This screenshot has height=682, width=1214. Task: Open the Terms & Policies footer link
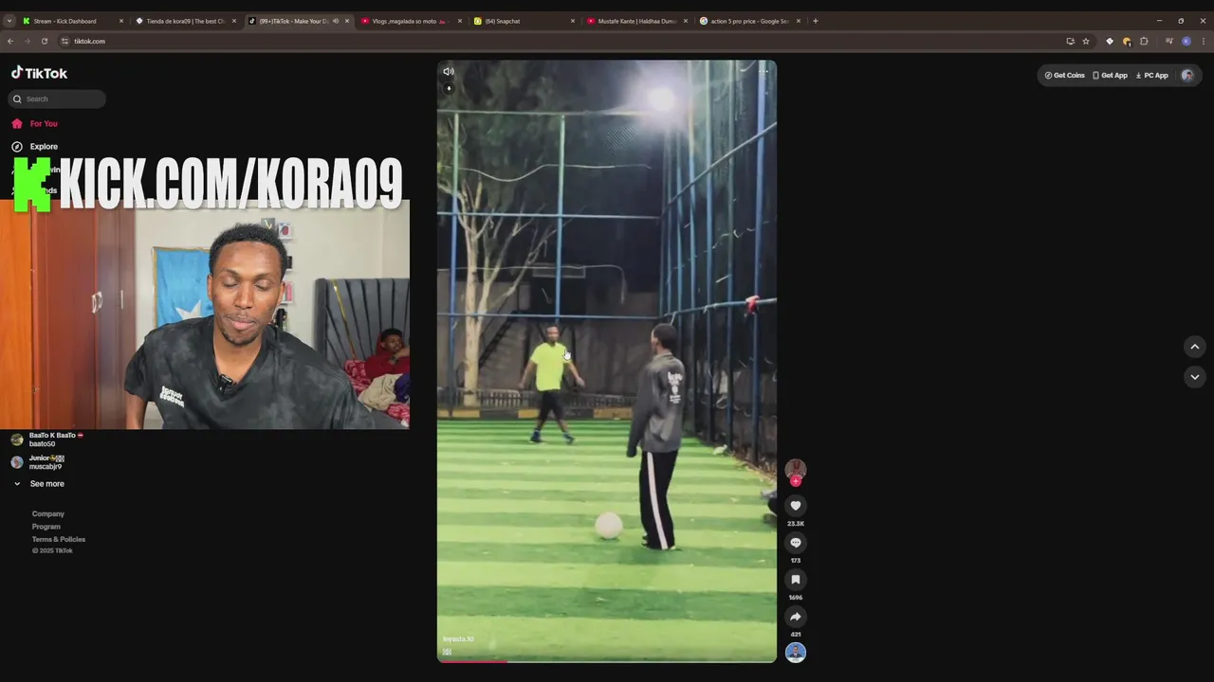click(x=59, y=539)
